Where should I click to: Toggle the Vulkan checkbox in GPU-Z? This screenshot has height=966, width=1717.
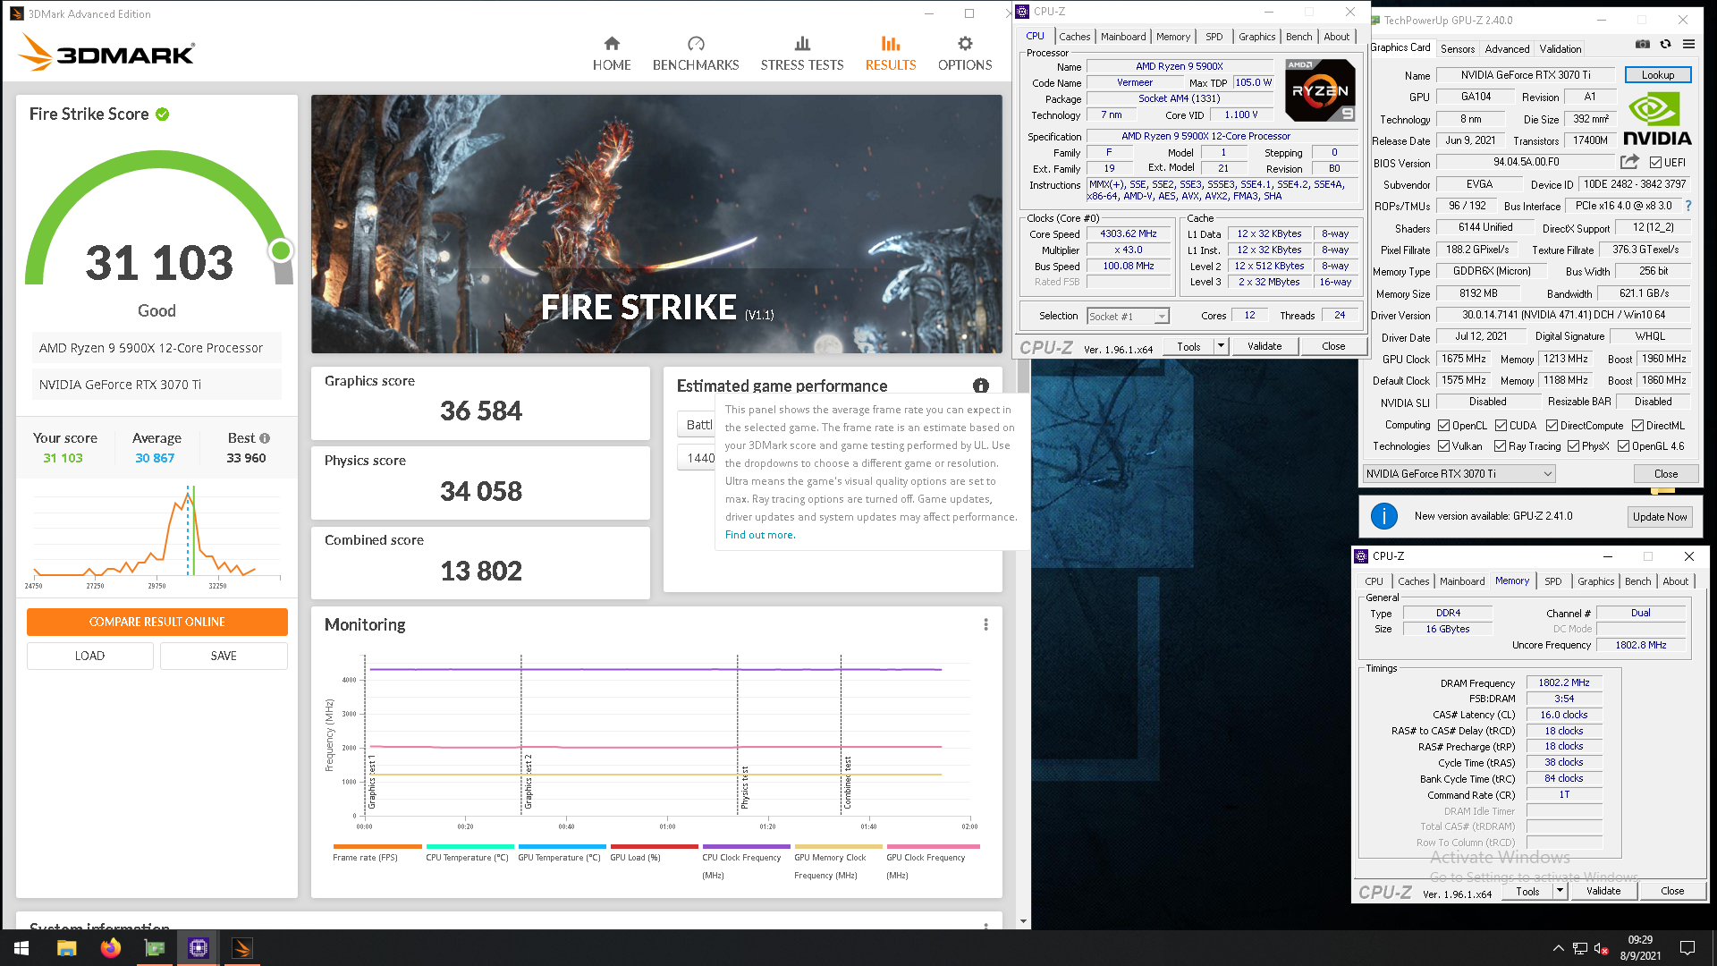(x=1444, y=446)
